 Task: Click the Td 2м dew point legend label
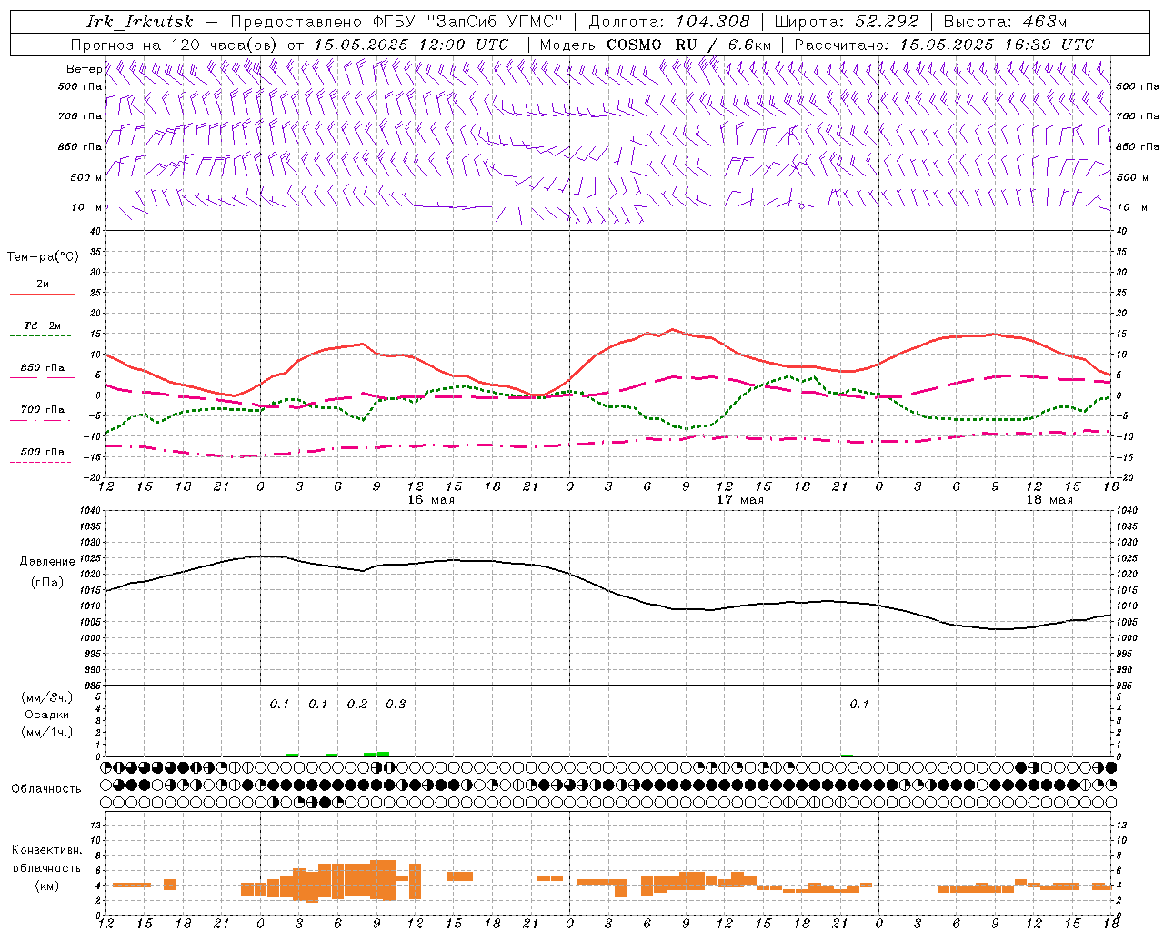point(43,325)
